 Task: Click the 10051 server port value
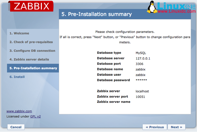tap(140, 97)
